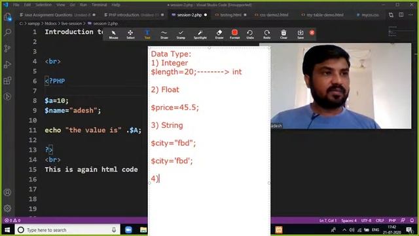Redo the annotation
This screenshot has height=236, width=419.
pyautogui.click(x=266, y=34)
